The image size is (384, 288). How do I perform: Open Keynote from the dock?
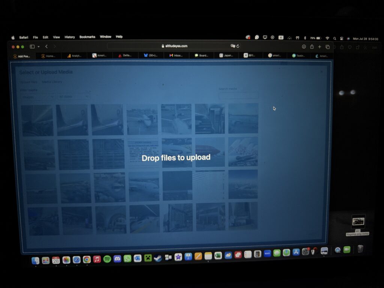(x=188, y=256)
